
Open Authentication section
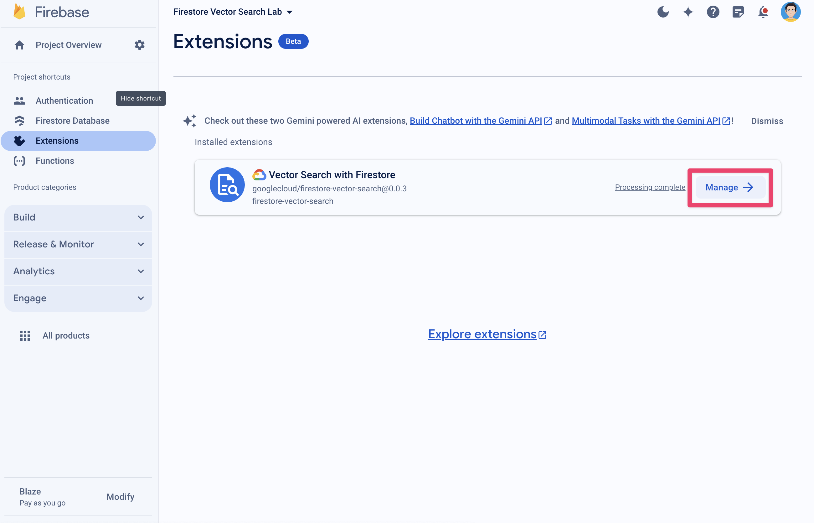tap(64, 100)
